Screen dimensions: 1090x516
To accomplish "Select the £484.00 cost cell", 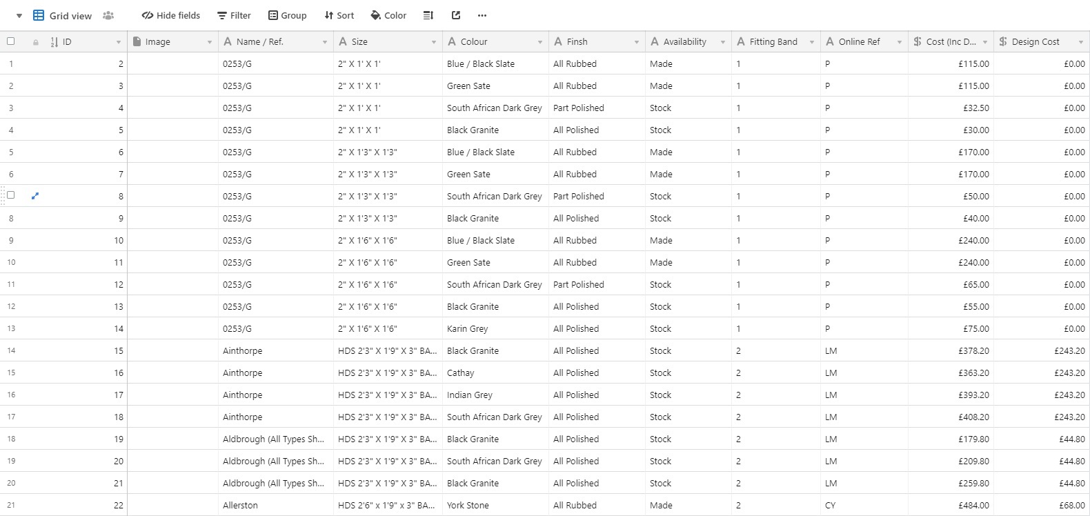I will (951, 505).
